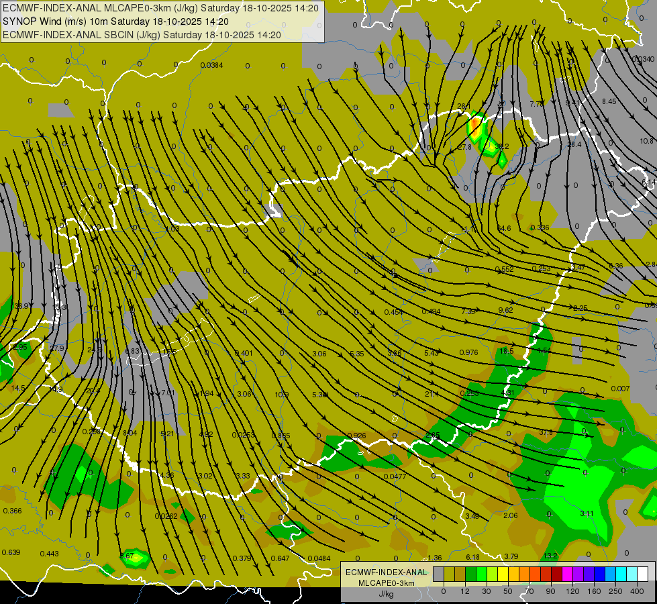657x604 pixels.
Task: Click the map value '28.4'
Action: pos(574,144)
